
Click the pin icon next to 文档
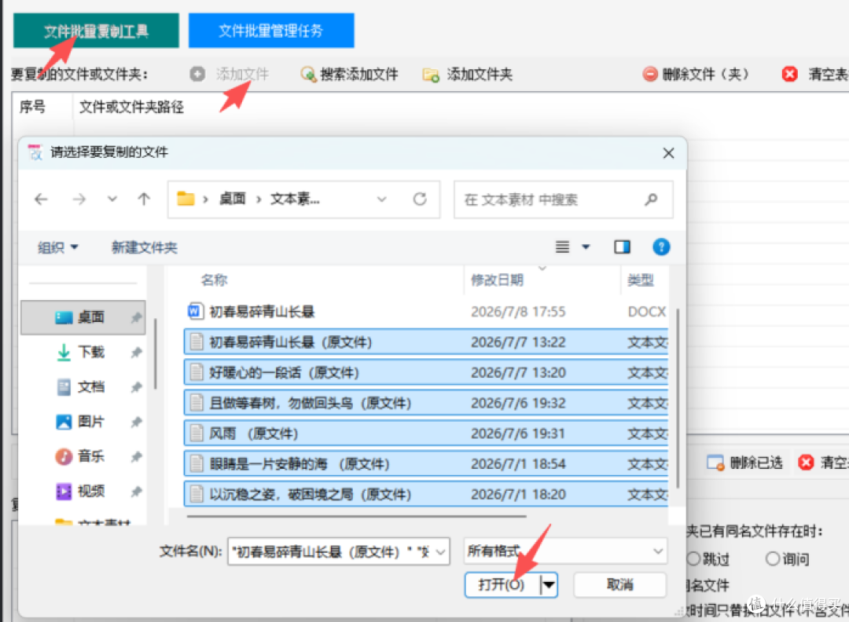[136, 387]
